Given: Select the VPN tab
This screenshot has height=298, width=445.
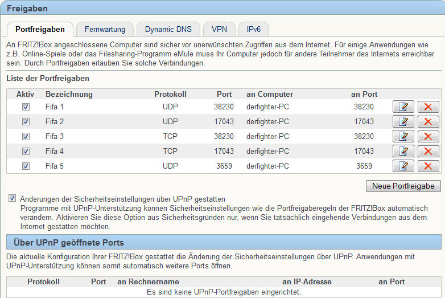Looking at the screenshot, I should pyautogui.click(x=219, y=29).
